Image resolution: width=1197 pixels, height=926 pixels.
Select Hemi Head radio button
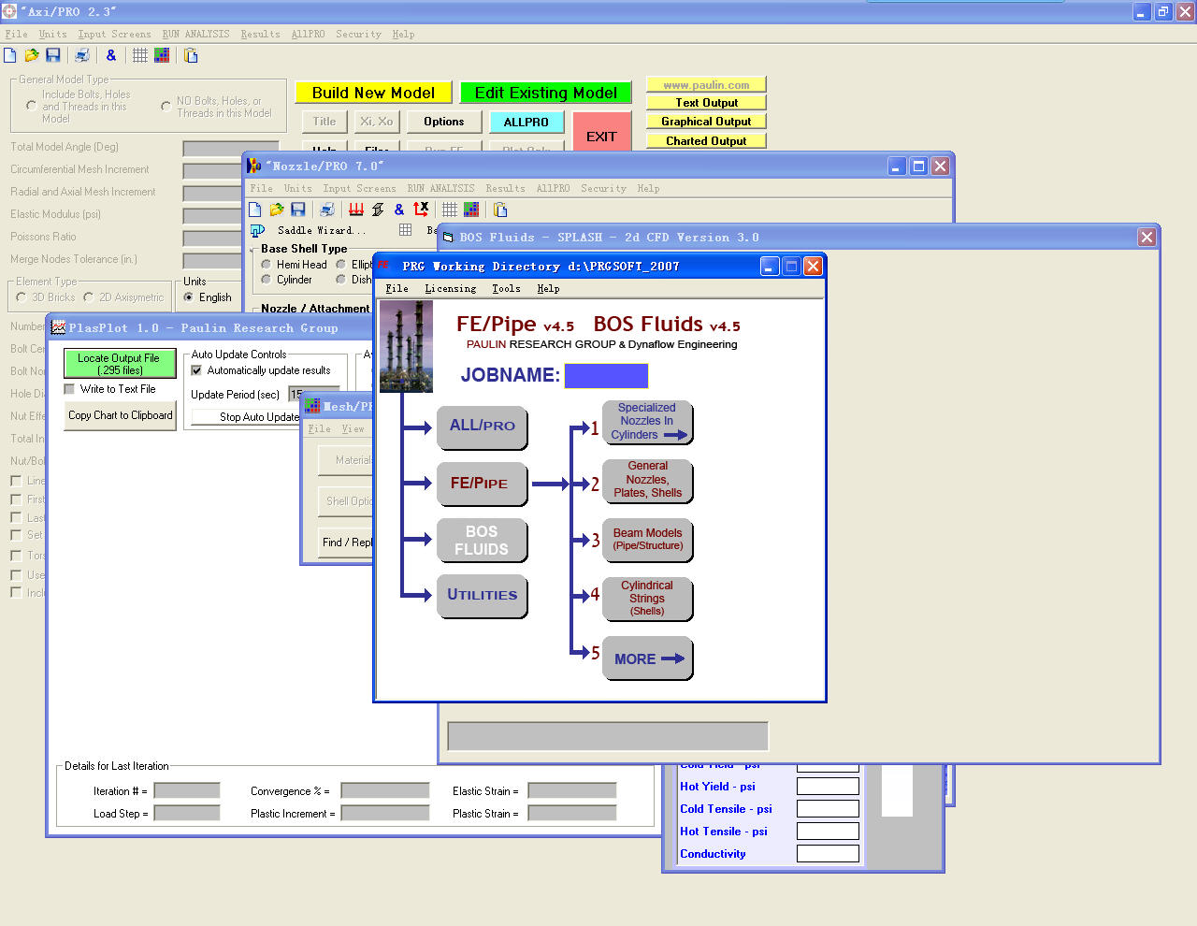click(x=267, y=265)
